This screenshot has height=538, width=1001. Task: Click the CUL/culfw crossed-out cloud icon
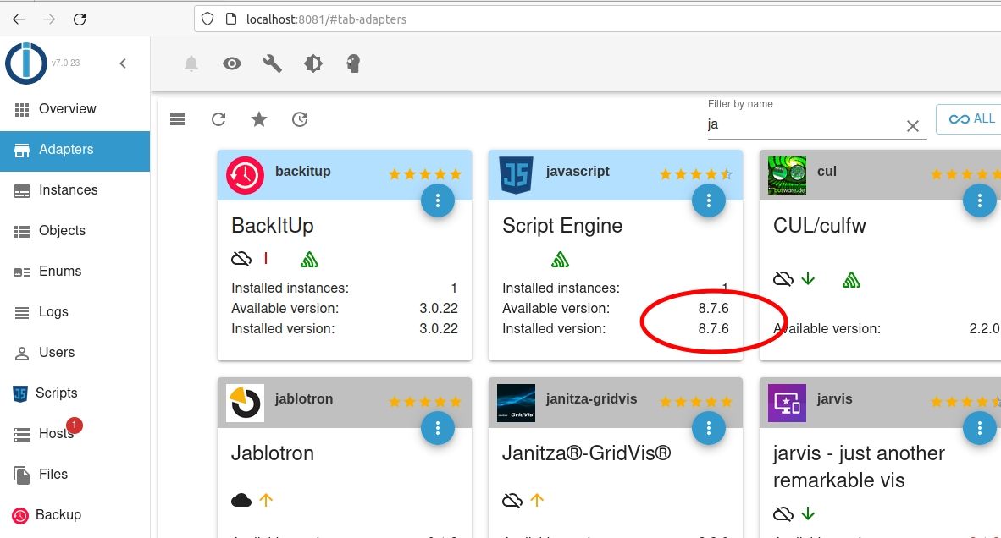783,278
